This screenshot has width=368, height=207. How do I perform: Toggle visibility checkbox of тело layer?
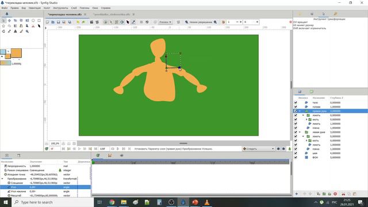296,102
